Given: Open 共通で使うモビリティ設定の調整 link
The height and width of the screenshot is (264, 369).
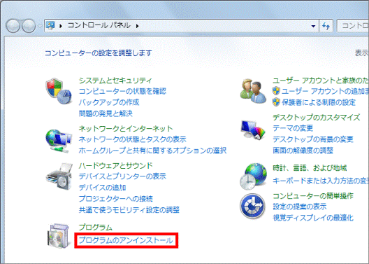Looking at the screenshot, I should click(129, 210).
